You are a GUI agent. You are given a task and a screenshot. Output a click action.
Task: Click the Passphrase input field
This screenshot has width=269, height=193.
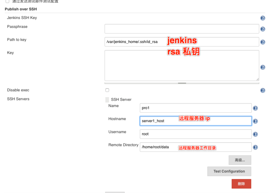(182, 29)
